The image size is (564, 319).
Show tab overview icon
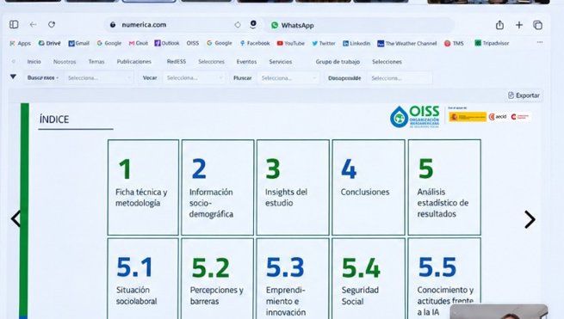(x=538, y=25)
